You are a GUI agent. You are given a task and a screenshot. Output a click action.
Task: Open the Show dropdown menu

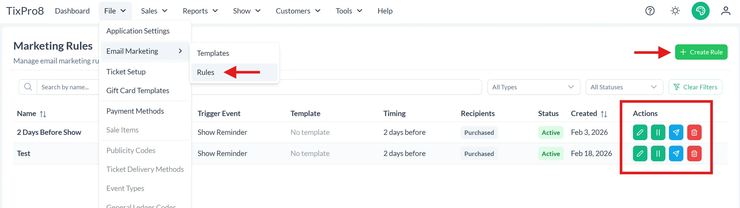[x=247, y=11]
